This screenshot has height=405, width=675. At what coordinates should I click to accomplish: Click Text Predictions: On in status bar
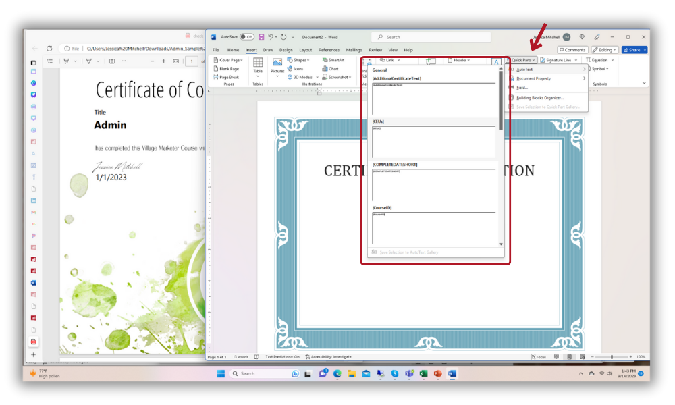pyautogui.click(x=282, y=357)
